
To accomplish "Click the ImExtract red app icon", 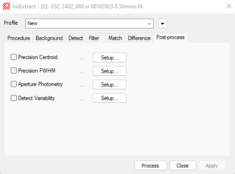I will (x=7, y=6).
